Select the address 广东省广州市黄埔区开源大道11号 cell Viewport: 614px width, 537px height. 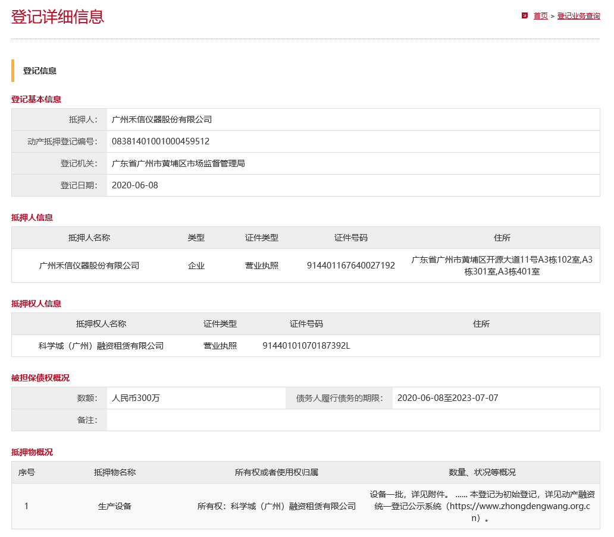(502, 266)
